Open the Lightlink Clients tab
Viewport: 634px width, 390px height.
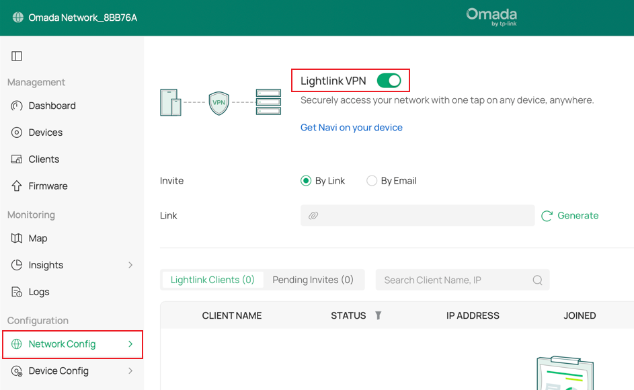(212, 279)
